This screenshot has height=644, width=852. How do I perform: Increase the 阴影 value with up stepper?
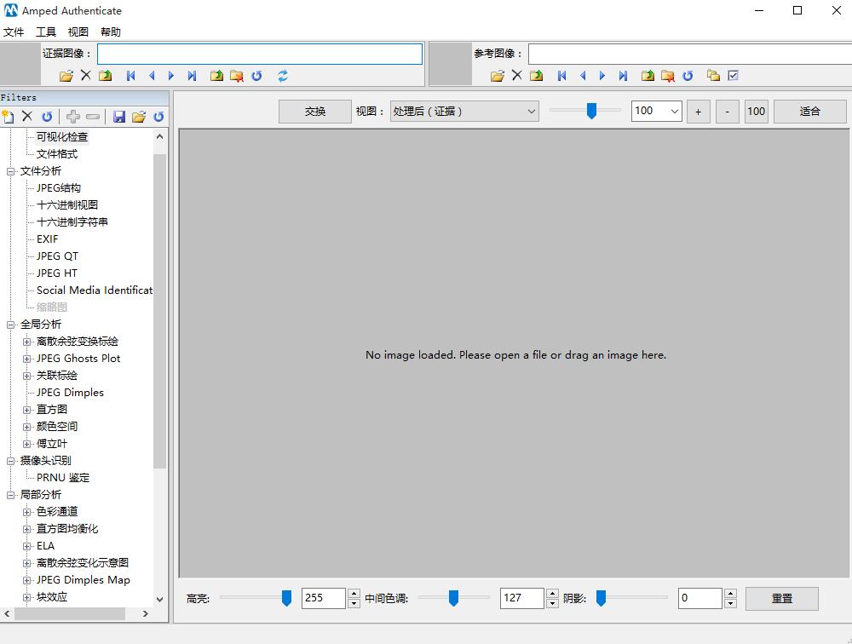[731, 594]
